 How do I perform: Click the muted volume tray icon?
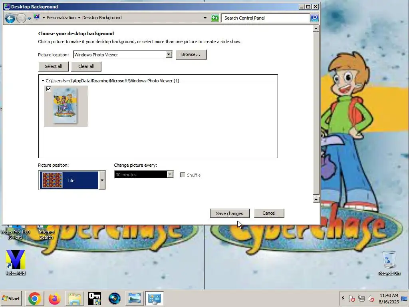click(x=371, y=298)
